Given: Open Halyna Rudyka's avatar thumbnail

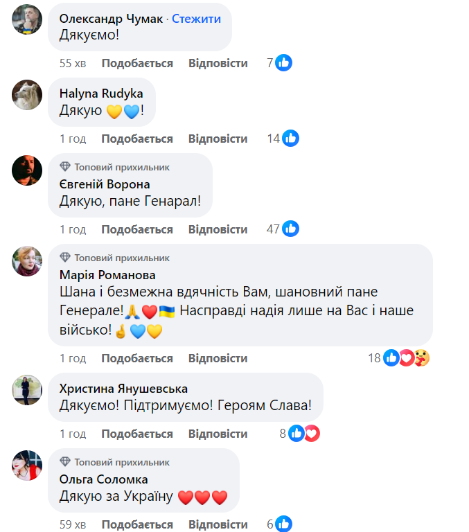Looking at the screenshot, I should (28, 94).
